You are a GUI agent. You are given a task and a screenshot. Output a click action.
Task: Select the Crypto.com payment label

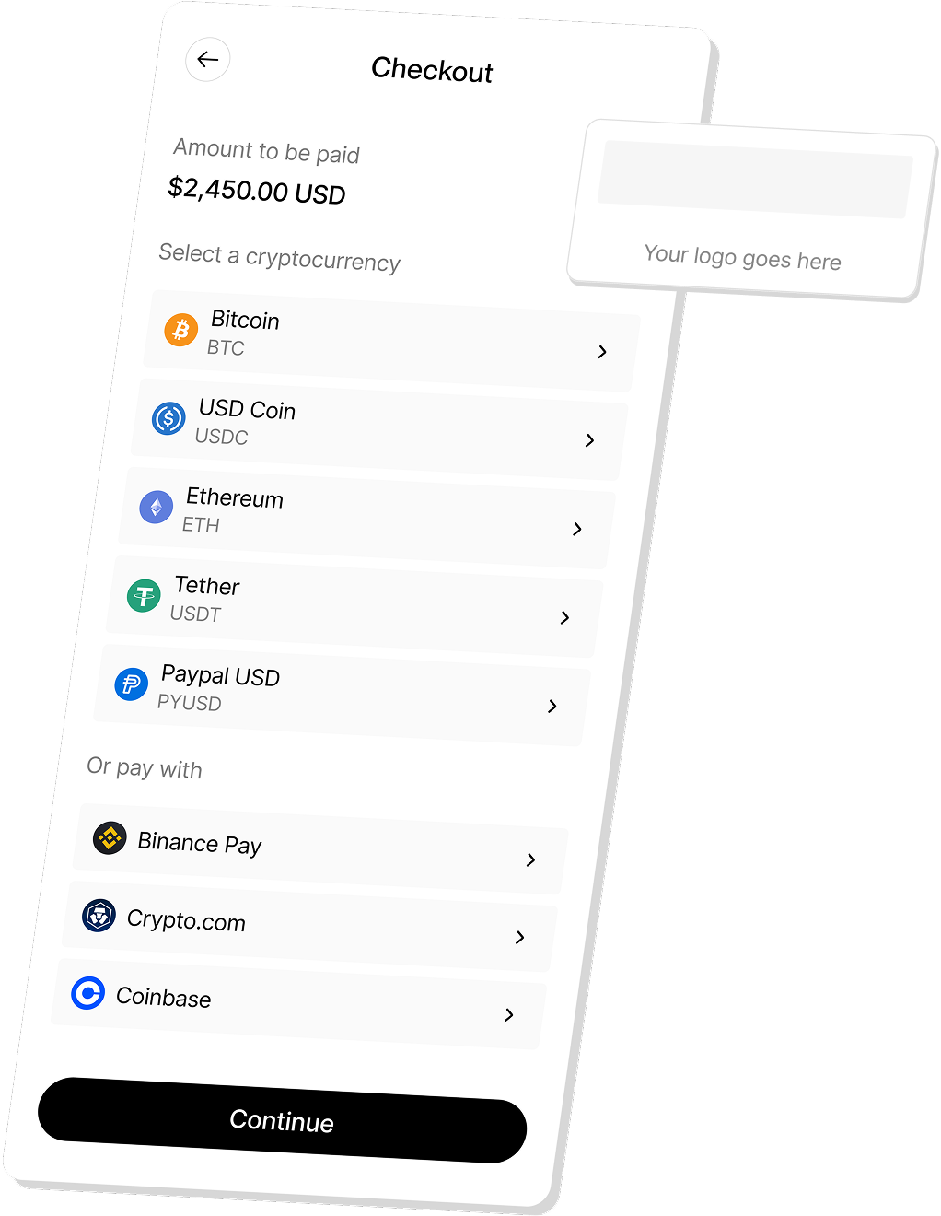click(x=186, y=920)
